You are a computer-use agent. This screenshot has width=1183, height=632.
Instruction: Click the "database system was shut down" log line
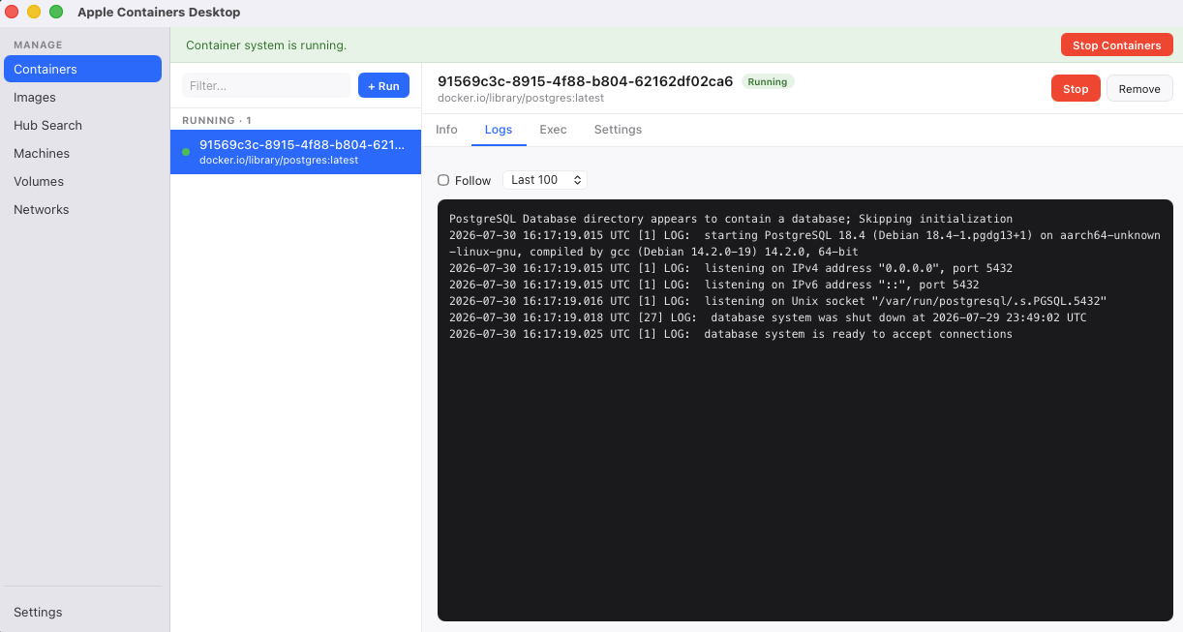[x=768, y=317]
